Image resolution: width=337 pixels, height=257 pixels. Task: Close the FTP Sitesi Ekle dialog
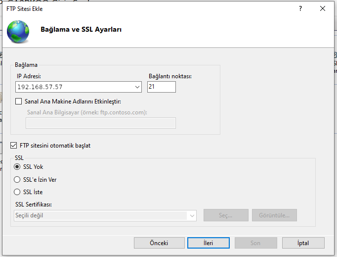pyautogui.click(x=322, y=8)
